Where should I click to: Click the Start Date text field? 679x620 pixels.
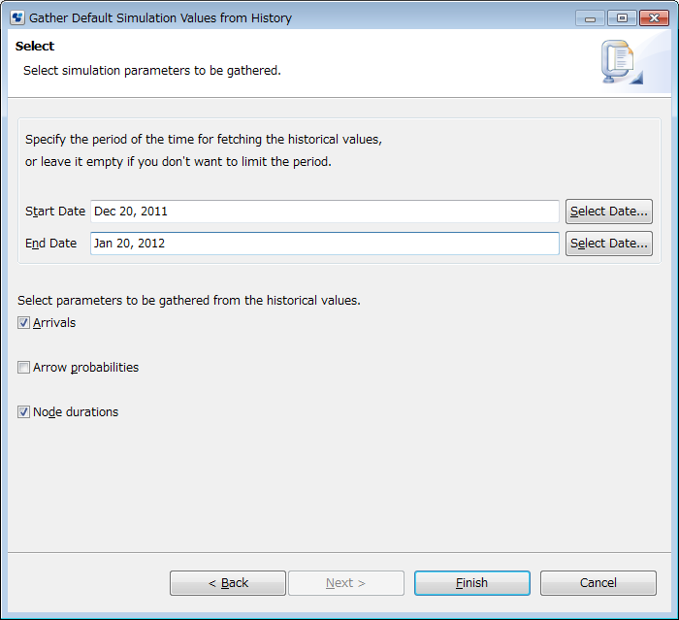(x=324, y=212)
